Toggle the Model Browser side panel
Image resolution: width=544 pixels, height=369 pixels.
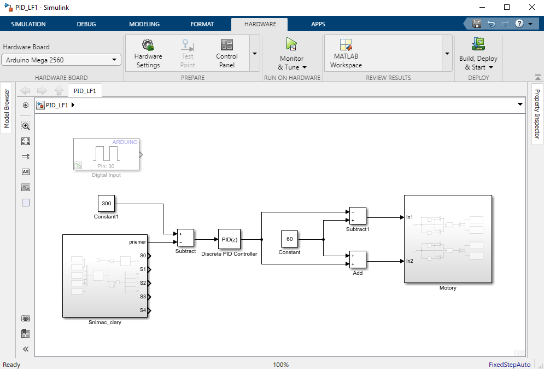[x=7, y=108]
